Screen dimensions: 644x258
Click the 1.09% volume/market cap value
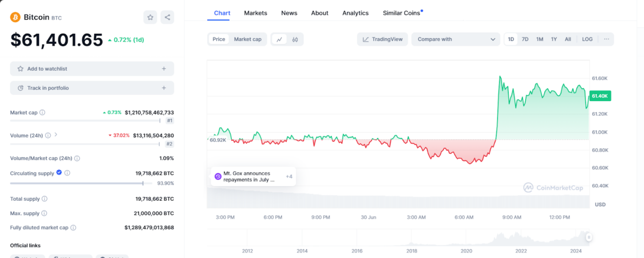pyautogui.click(x=166, y=158)
